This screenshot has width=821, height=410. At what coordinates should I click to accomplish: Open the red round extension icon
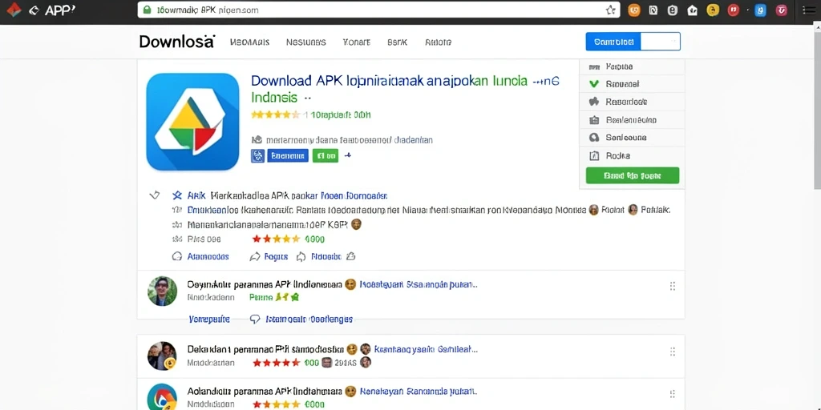[x=734, y=10]
